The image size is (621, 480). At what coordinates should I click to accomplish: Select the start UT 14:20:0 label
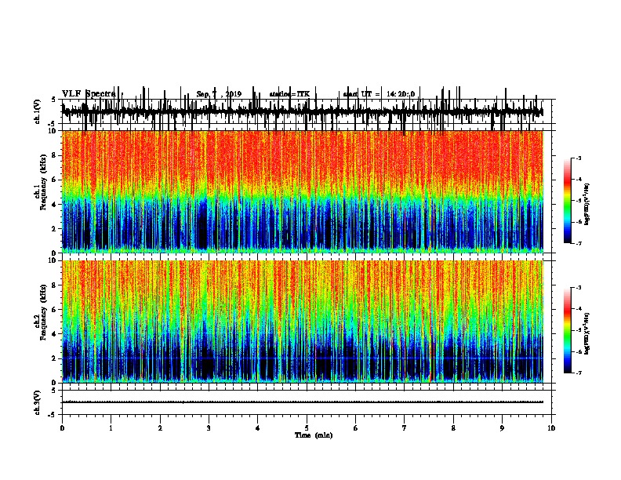(x=379, y=94)
